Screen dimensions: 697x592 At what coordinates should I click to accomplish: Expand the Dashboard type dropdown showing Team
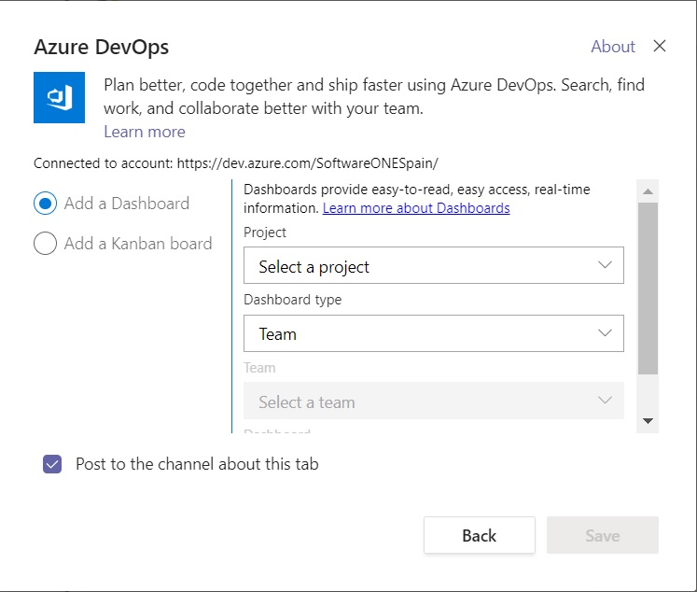(x=433, y=333)
